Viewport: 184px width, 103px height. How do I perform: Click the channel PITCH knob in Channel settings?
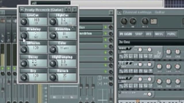tap(145, 21)
